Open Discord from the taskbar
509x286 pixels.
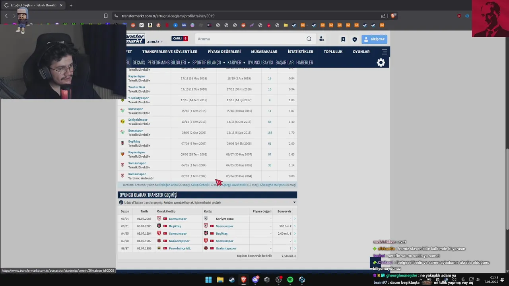pos(255,280)
